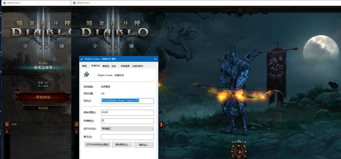Expand the 运行方式 dropdown

tap(128, 129)
